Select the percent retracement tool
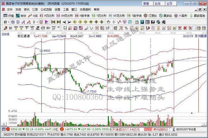The width and height of the screenshot is (208, 138). coord(126,28)
